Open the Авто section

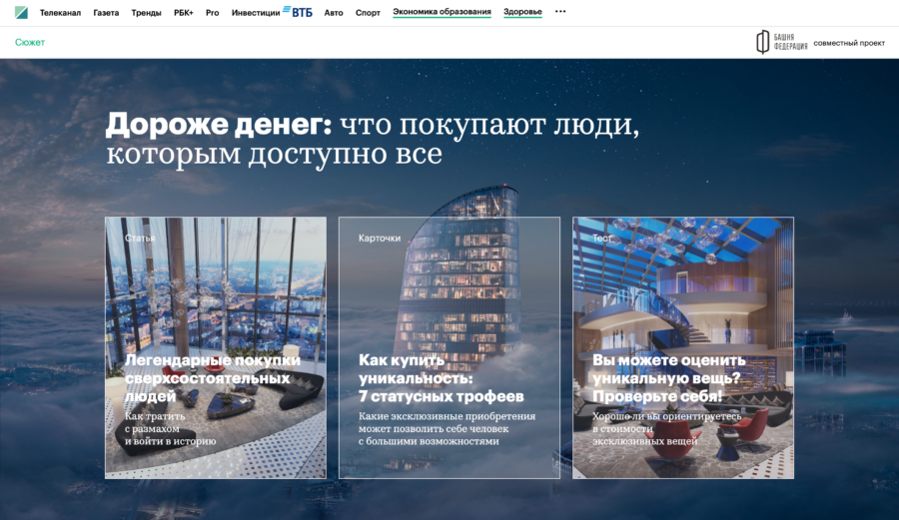tap(334, 13)
